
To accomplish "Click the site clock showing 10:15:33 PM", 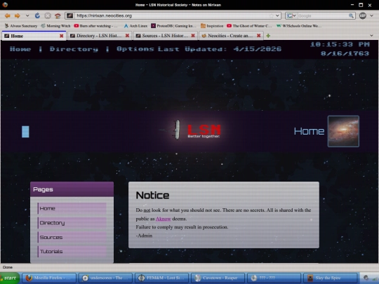I will coord(340,44).
